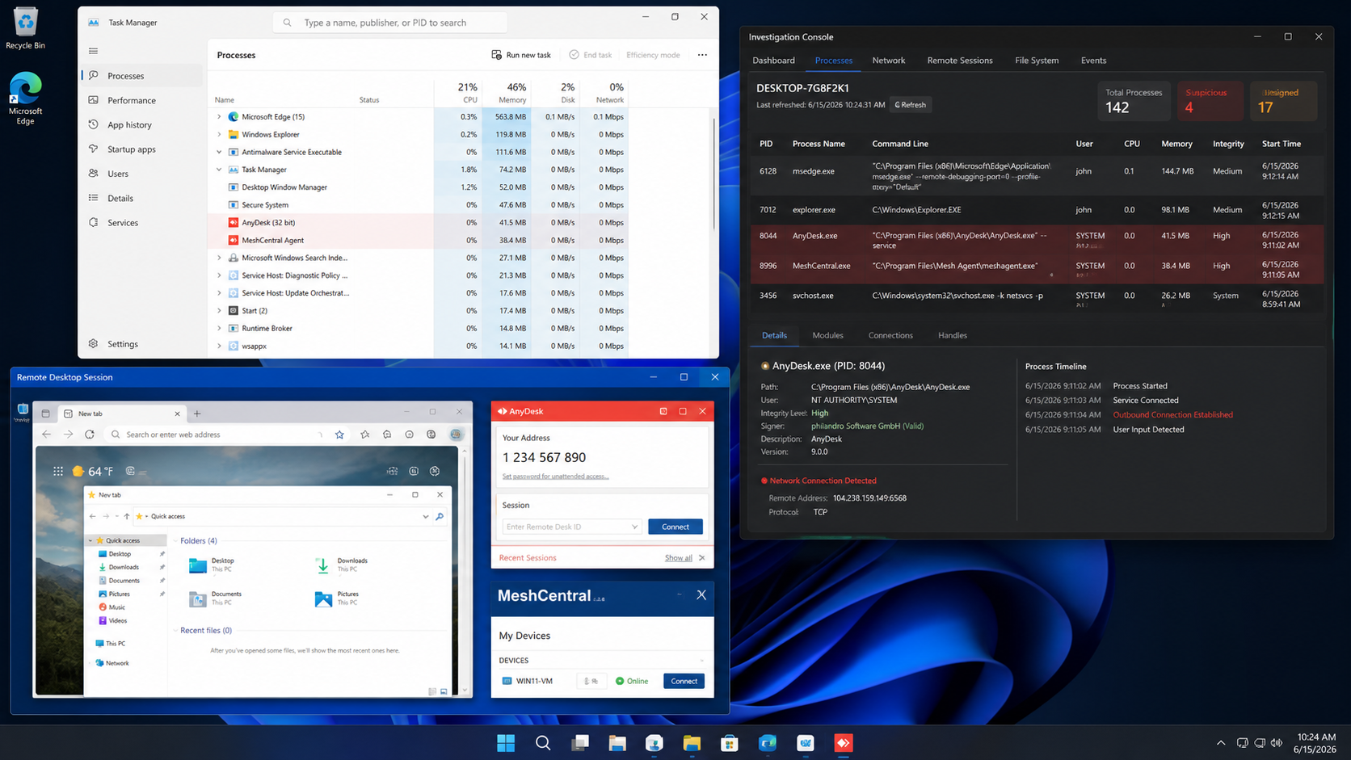Expand Microsoft Edge (15) process group
Screen dimensions: 1351x760
point(219,117)
